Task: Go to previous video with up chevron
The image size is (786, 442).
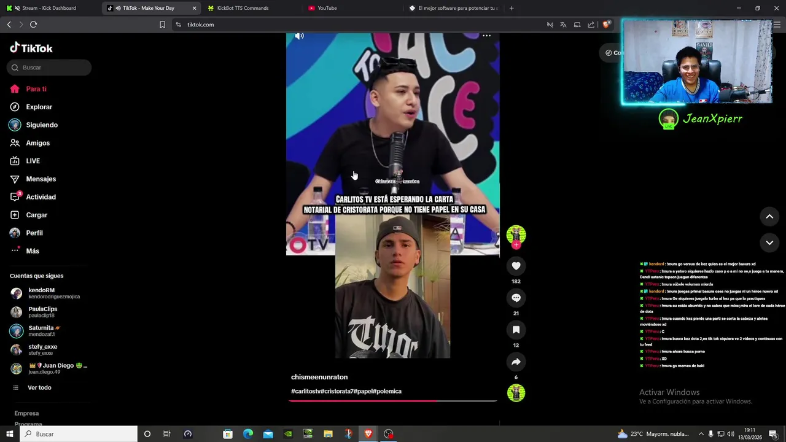Action: point(769,216)
